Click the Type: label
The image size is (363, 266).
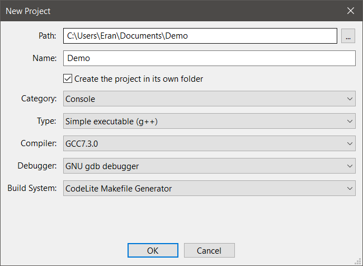(46, 121)
